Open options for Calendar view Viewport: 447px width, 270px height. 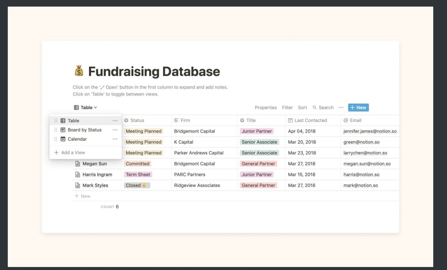pos(115,139)
